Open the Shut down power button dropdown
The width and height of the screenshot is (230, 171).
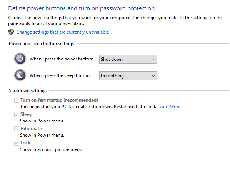click(x=128, y=59)
